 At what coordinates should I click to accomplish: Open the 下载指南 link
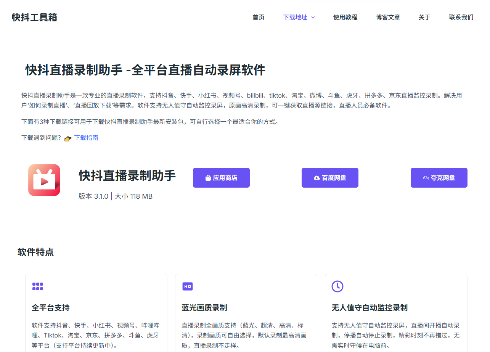[86, 138]
